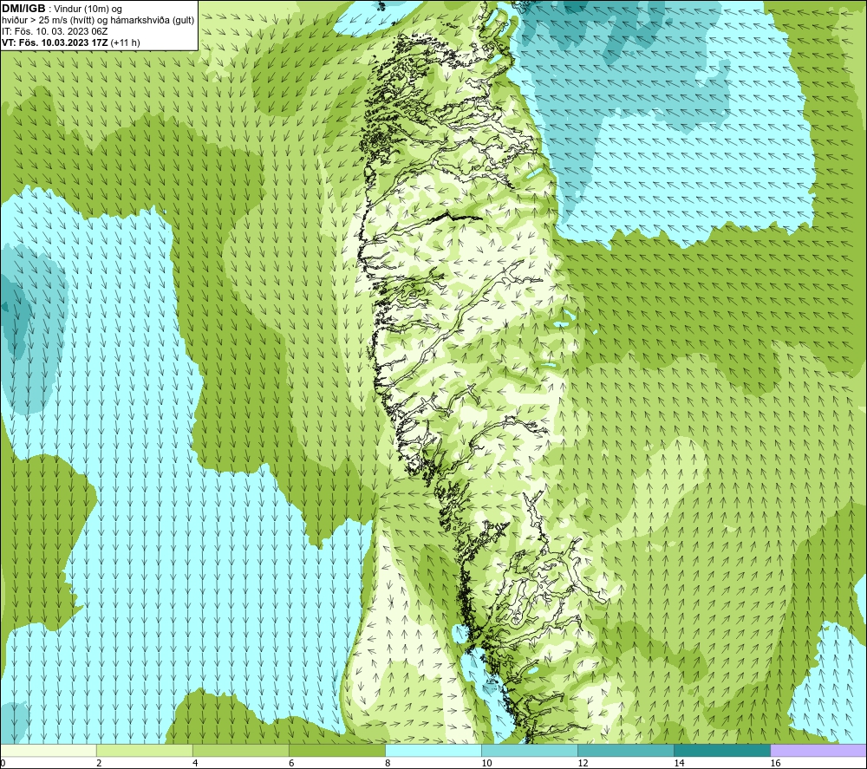Click the legend scale label "14"
This screenshot has height=769, width=867.
679,764
